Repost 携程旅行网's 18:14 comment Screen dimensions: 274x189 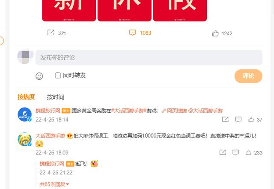[x=225, y=120]
